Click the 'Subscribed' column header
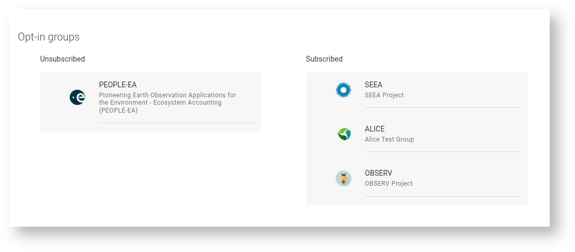Image resolution: width=575 pixels, height=252 pixels. [324, 59]
